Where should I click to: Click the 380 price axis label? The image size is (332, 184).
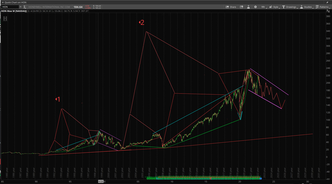(328, 16)
